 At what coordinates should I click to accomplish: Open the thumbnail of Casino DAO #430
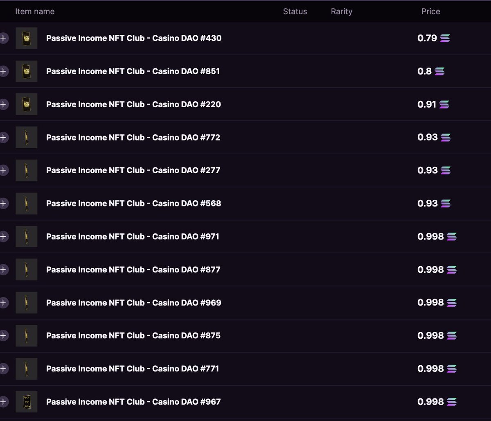coord(27,38)
